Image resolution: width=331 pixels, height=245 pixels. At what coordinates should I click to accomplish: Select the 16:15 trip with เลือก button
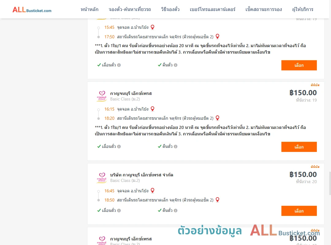[x=299, y=147]
